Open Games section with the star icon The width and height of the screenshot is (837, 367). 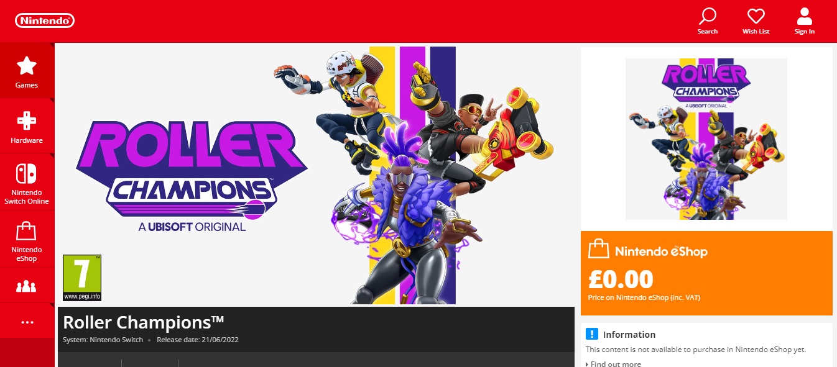click(x=27, y=70)
